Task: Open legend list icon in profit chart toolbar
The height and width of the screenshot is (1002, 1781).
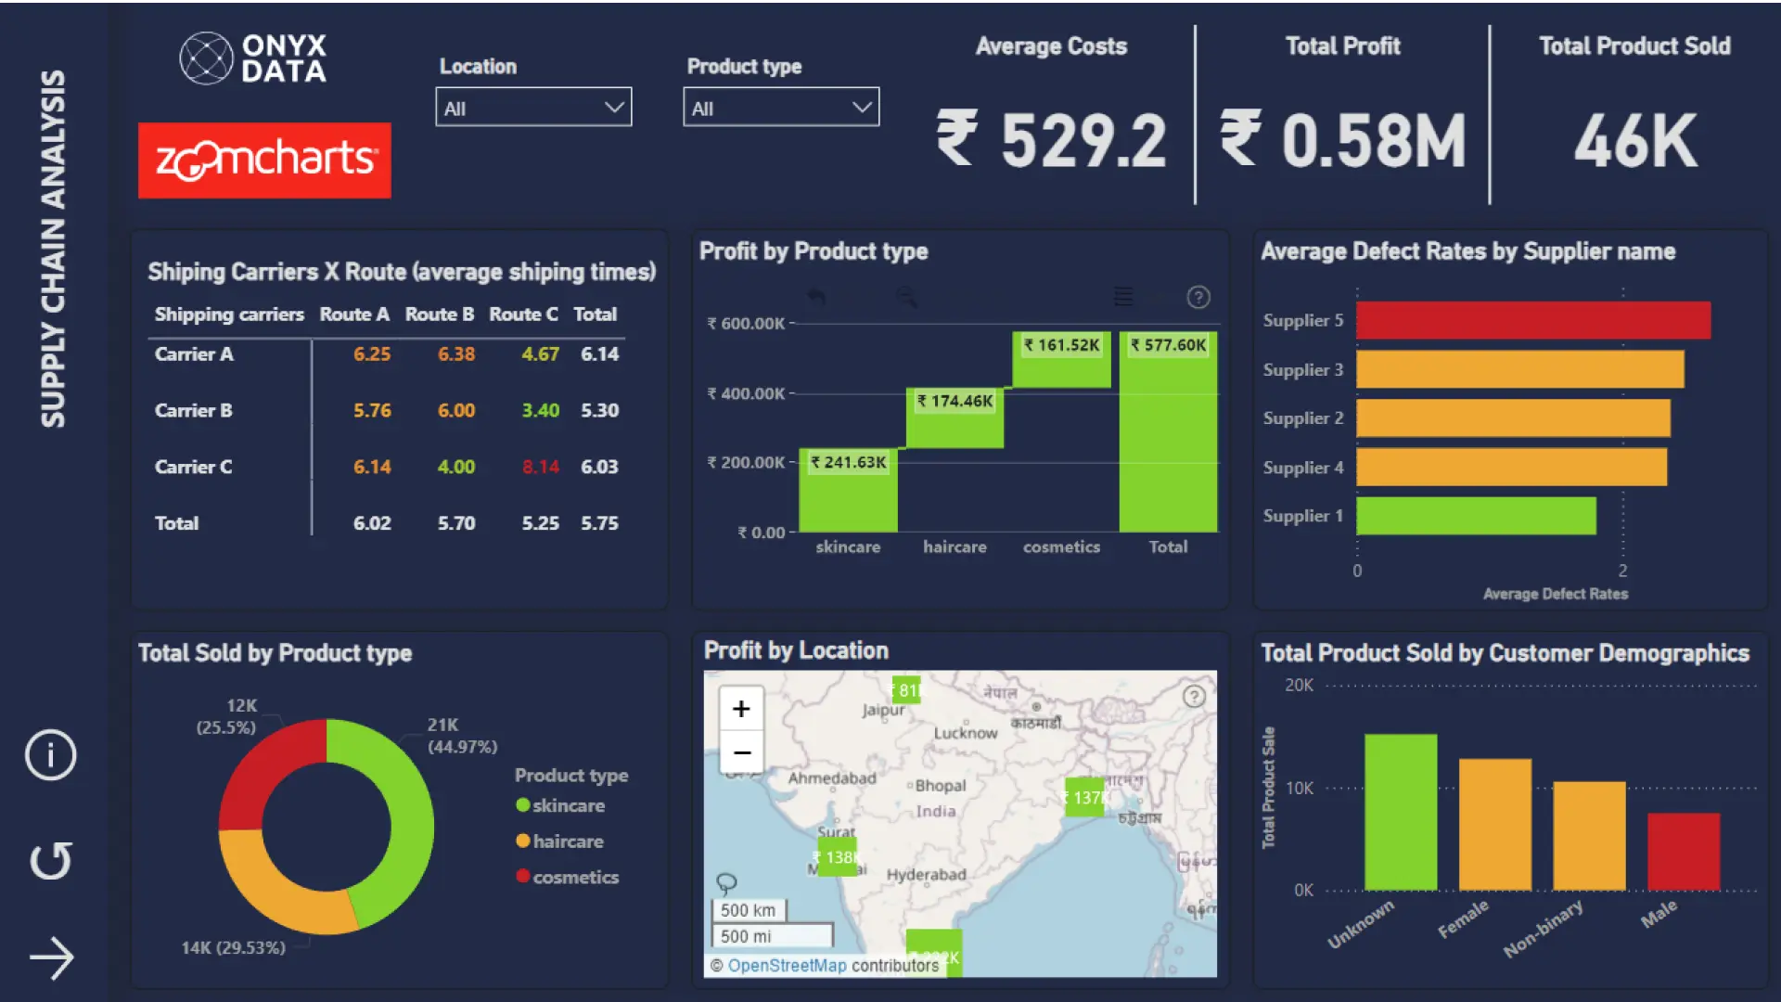Action: pos(1123,297)
